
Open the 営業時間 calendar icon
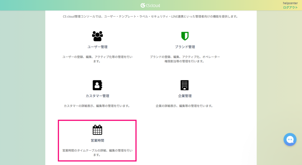(x=97, y=130)
